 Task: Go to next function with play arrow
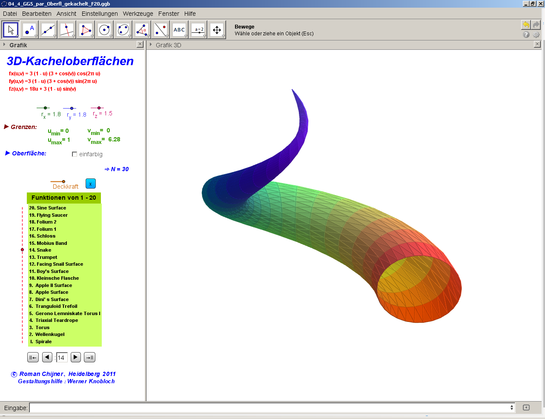(x=75, y=357)
